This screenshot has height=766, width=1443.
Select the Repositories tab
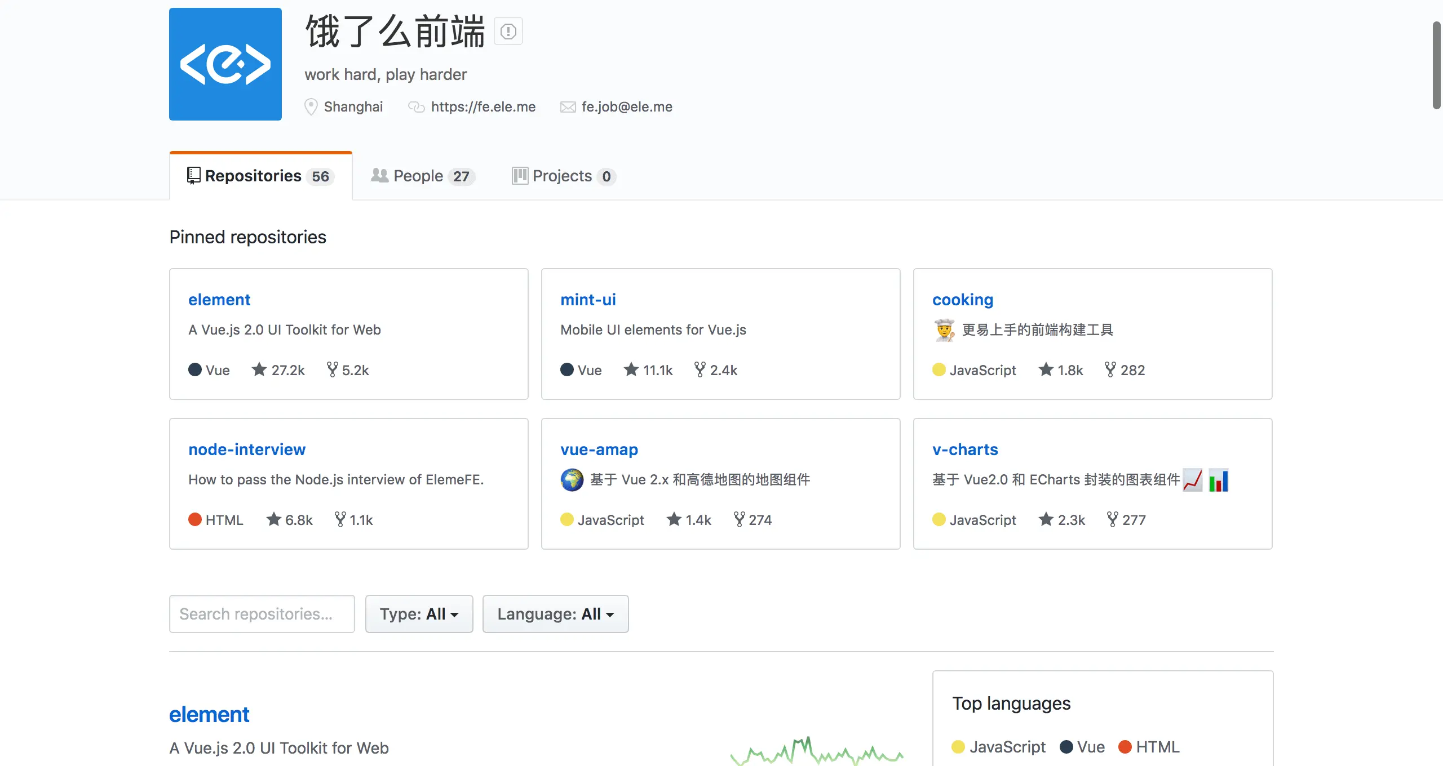point(260,176)
